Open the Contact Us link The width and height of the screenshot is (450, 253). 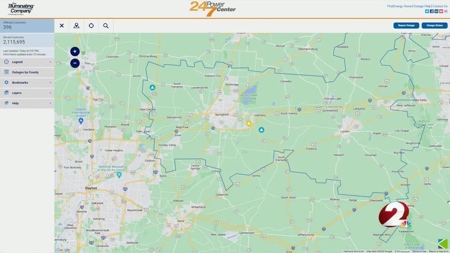tap(440, 6)
